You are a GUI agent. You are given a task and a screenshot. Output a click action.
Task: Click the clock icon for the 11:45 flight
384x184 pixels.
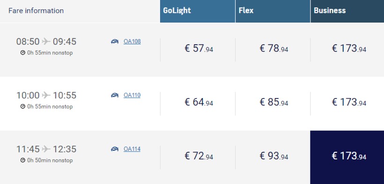pos(23,160)
